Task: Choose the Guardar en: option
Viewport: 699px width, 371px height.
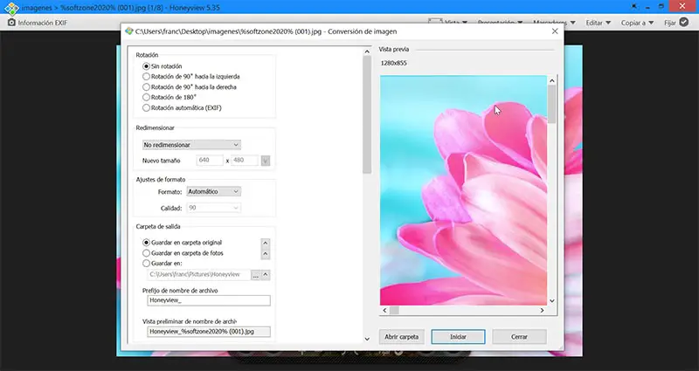Action: click(163, 264)
